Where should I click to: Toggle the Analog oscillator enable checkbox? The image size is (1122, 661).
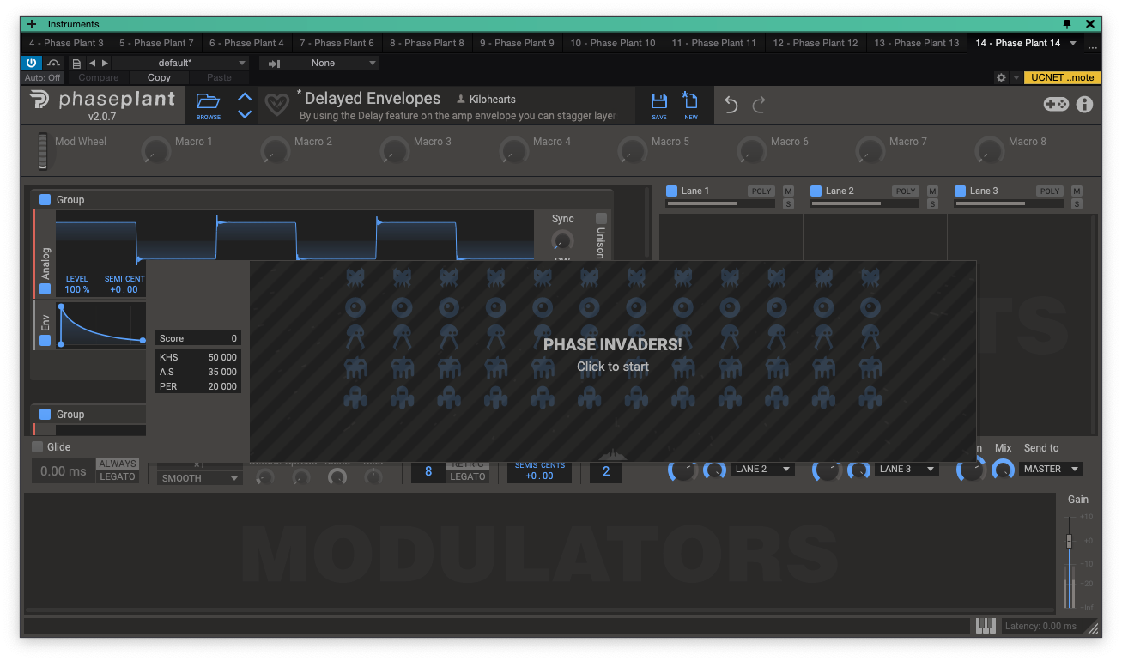[45, 289]
